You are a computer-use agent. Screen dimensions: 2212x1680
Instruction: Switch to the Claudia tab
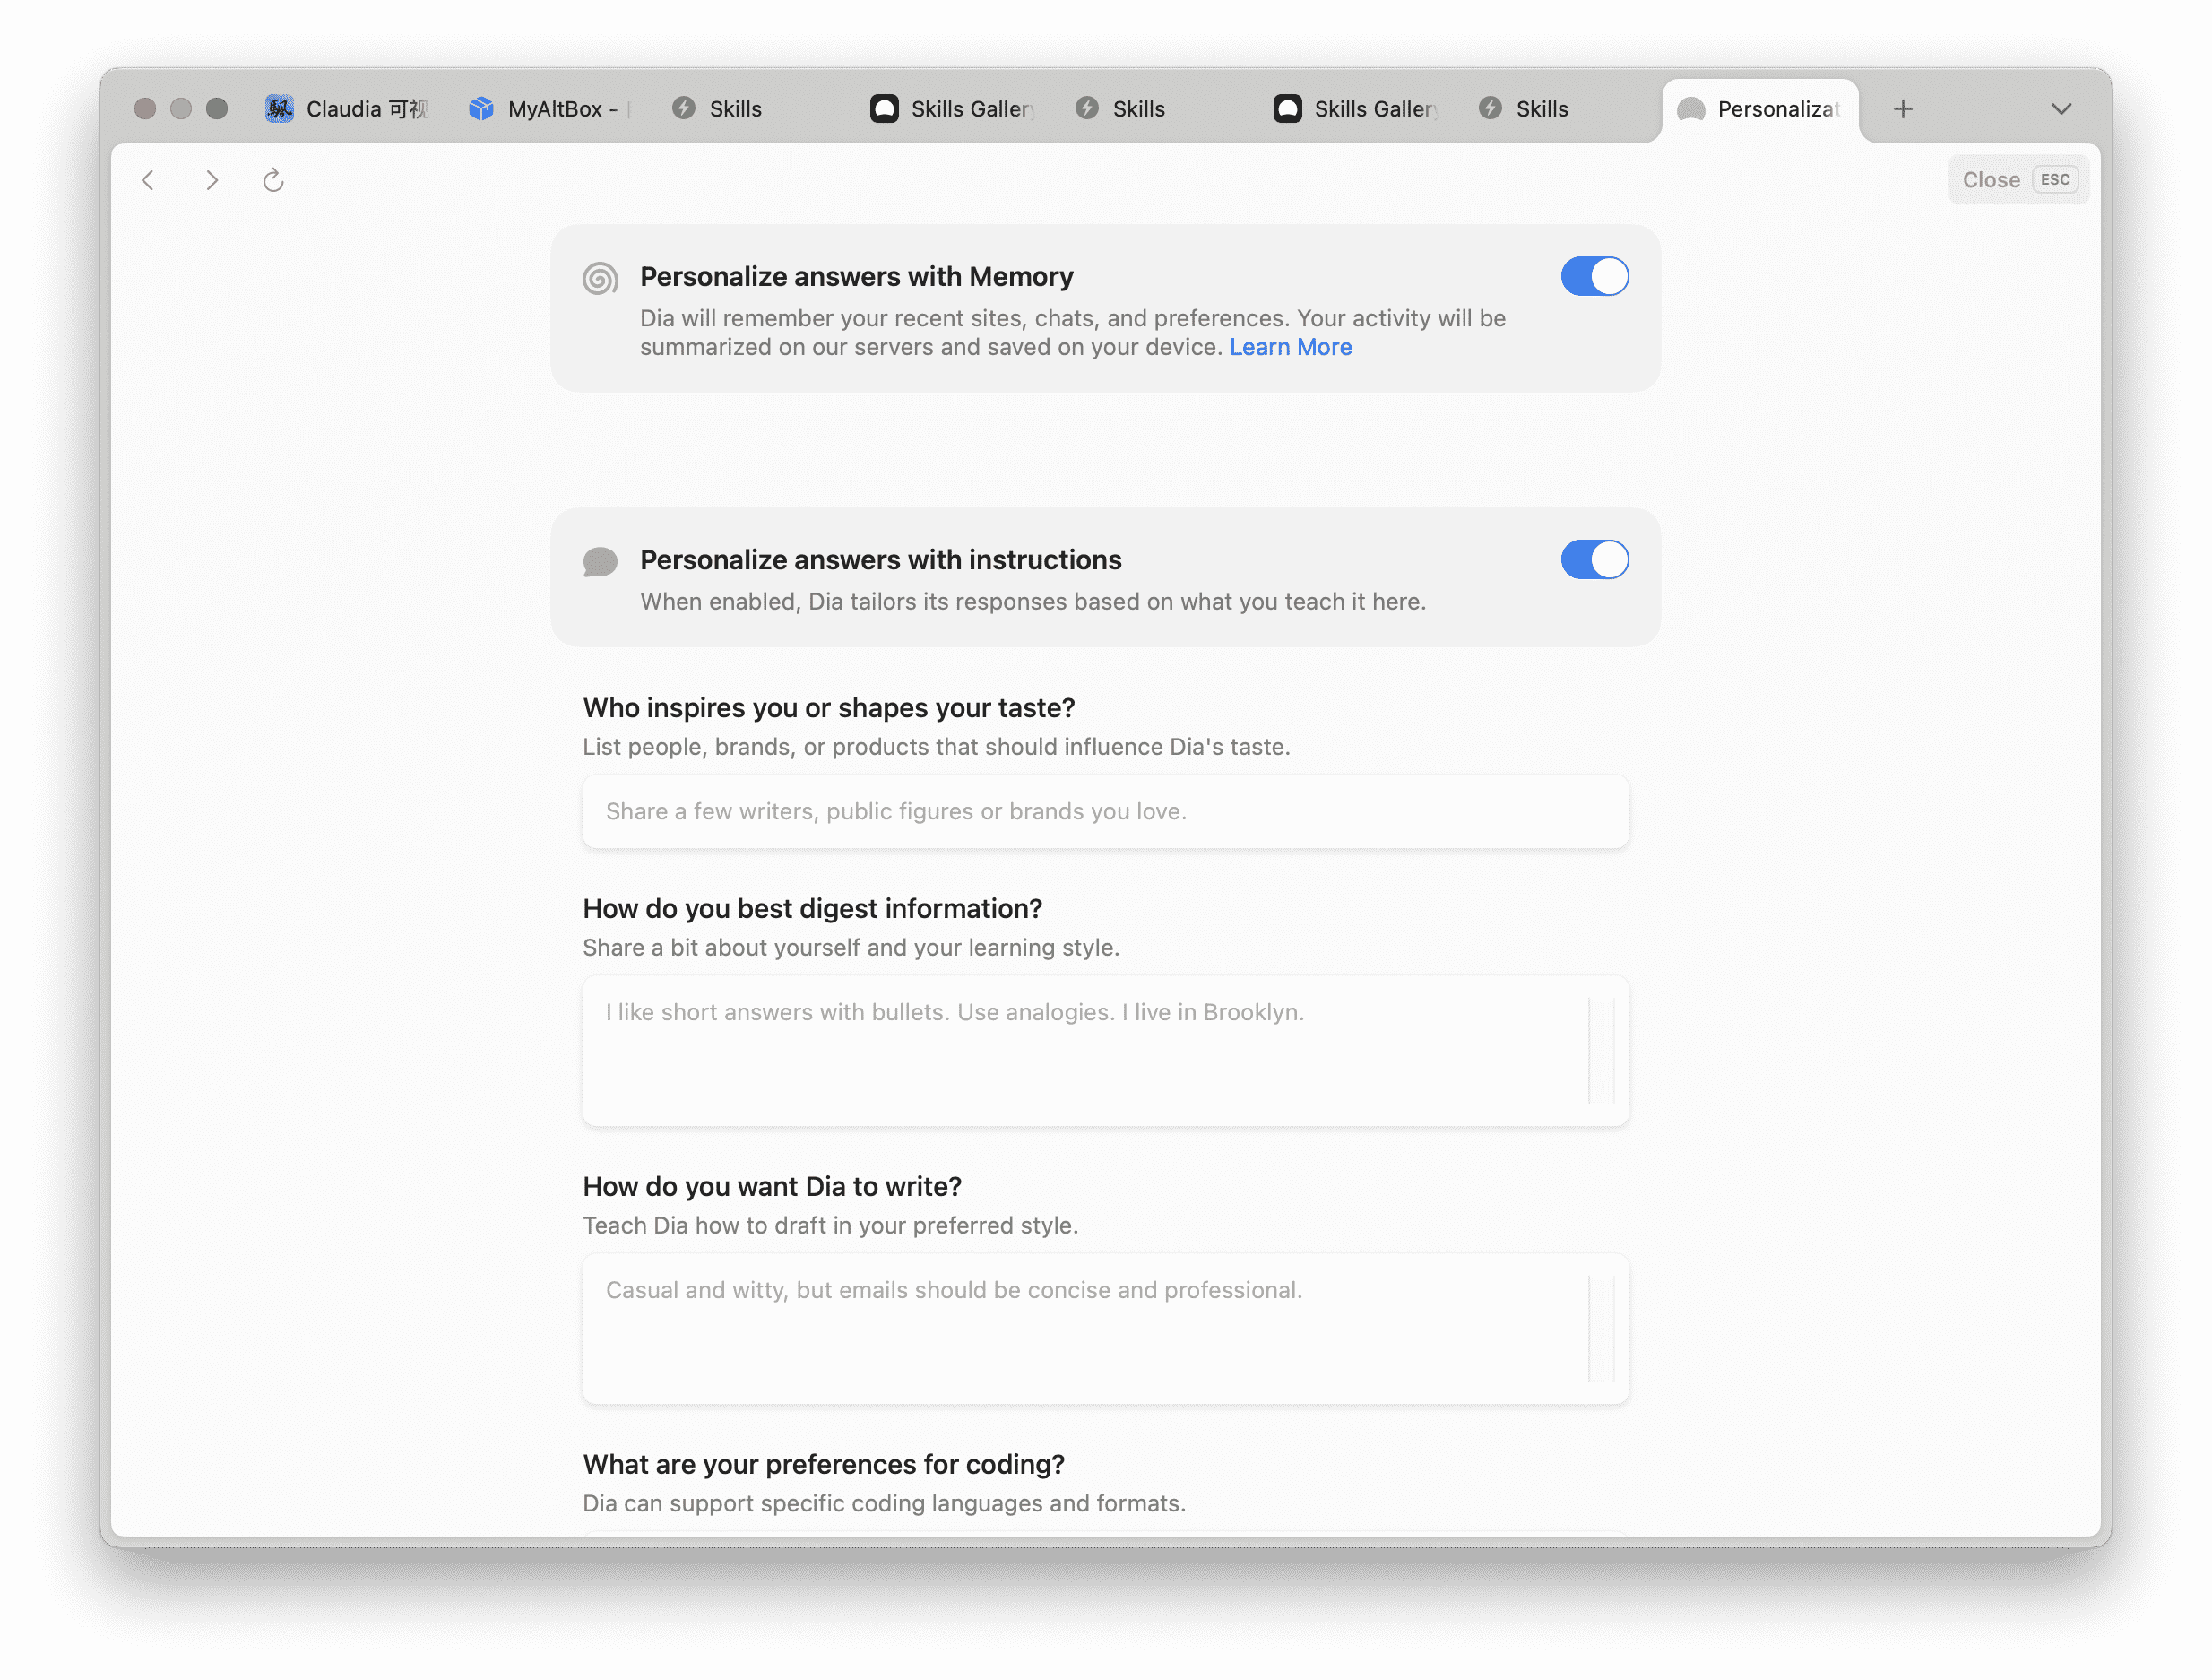[346, 109]
